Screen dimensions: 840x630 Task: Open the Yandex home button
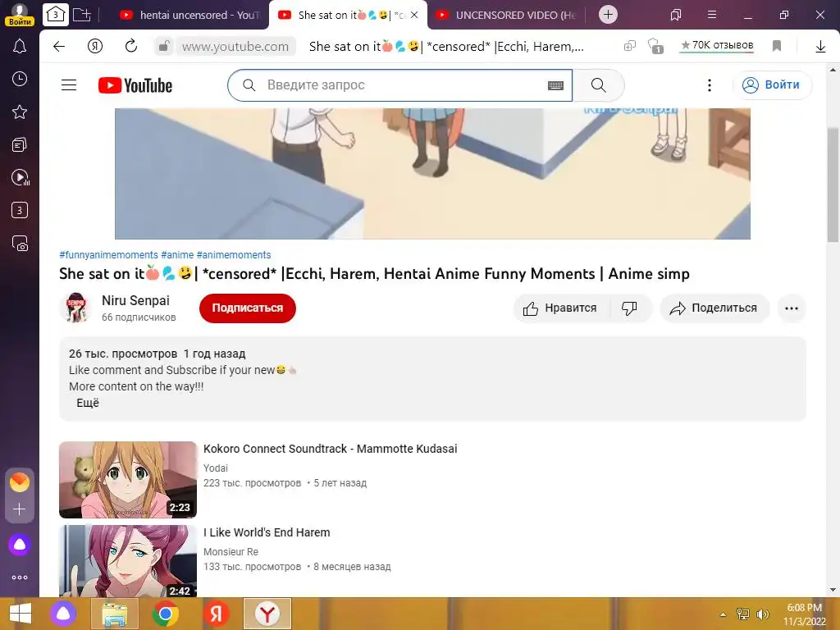click(x=95, y=47)
